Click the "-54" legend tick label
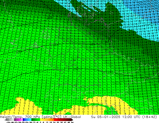Viewport: 159px width, 123px height. (8, 122)
